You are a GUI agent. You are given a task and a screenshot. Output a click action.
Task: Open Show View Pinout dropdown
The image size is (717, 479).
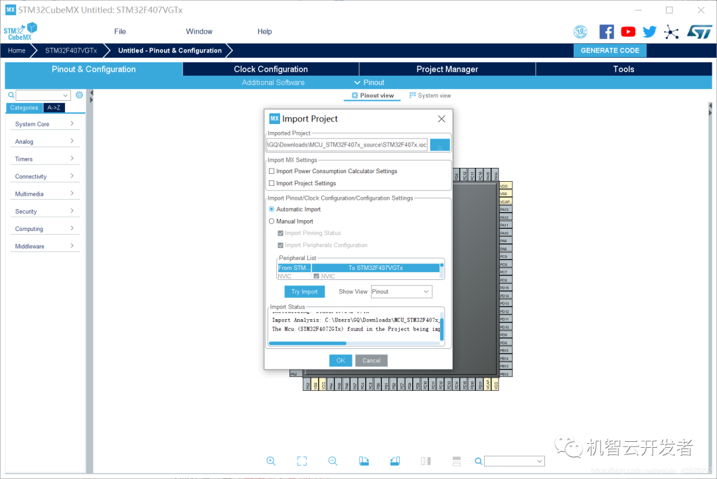(402, 292)
